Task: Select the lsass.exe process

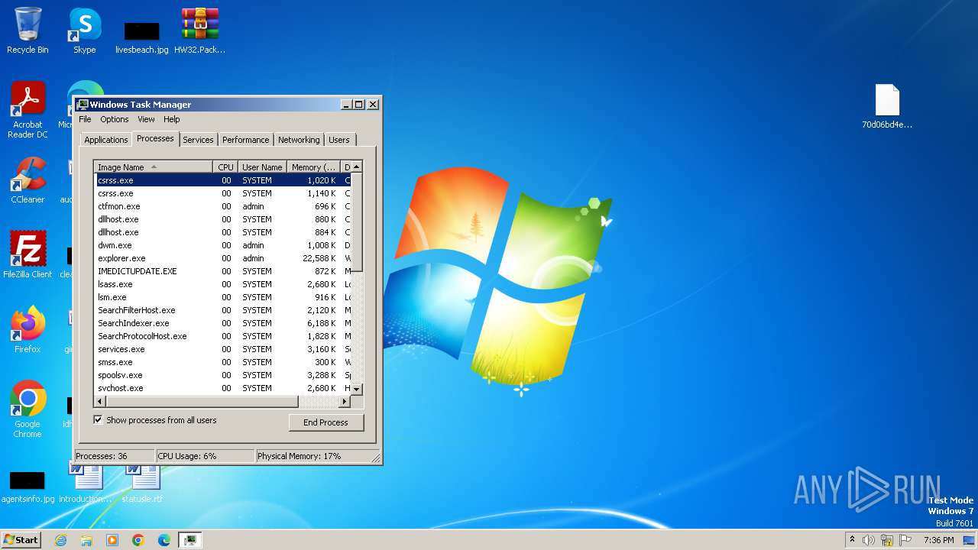Action: pyautogui.click(x=222, y=284)
